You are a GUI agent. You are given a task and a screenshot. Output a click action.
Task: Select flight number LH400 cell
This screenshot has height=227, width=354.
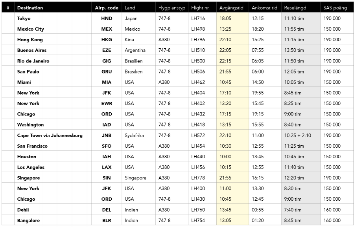coord(198,189)
